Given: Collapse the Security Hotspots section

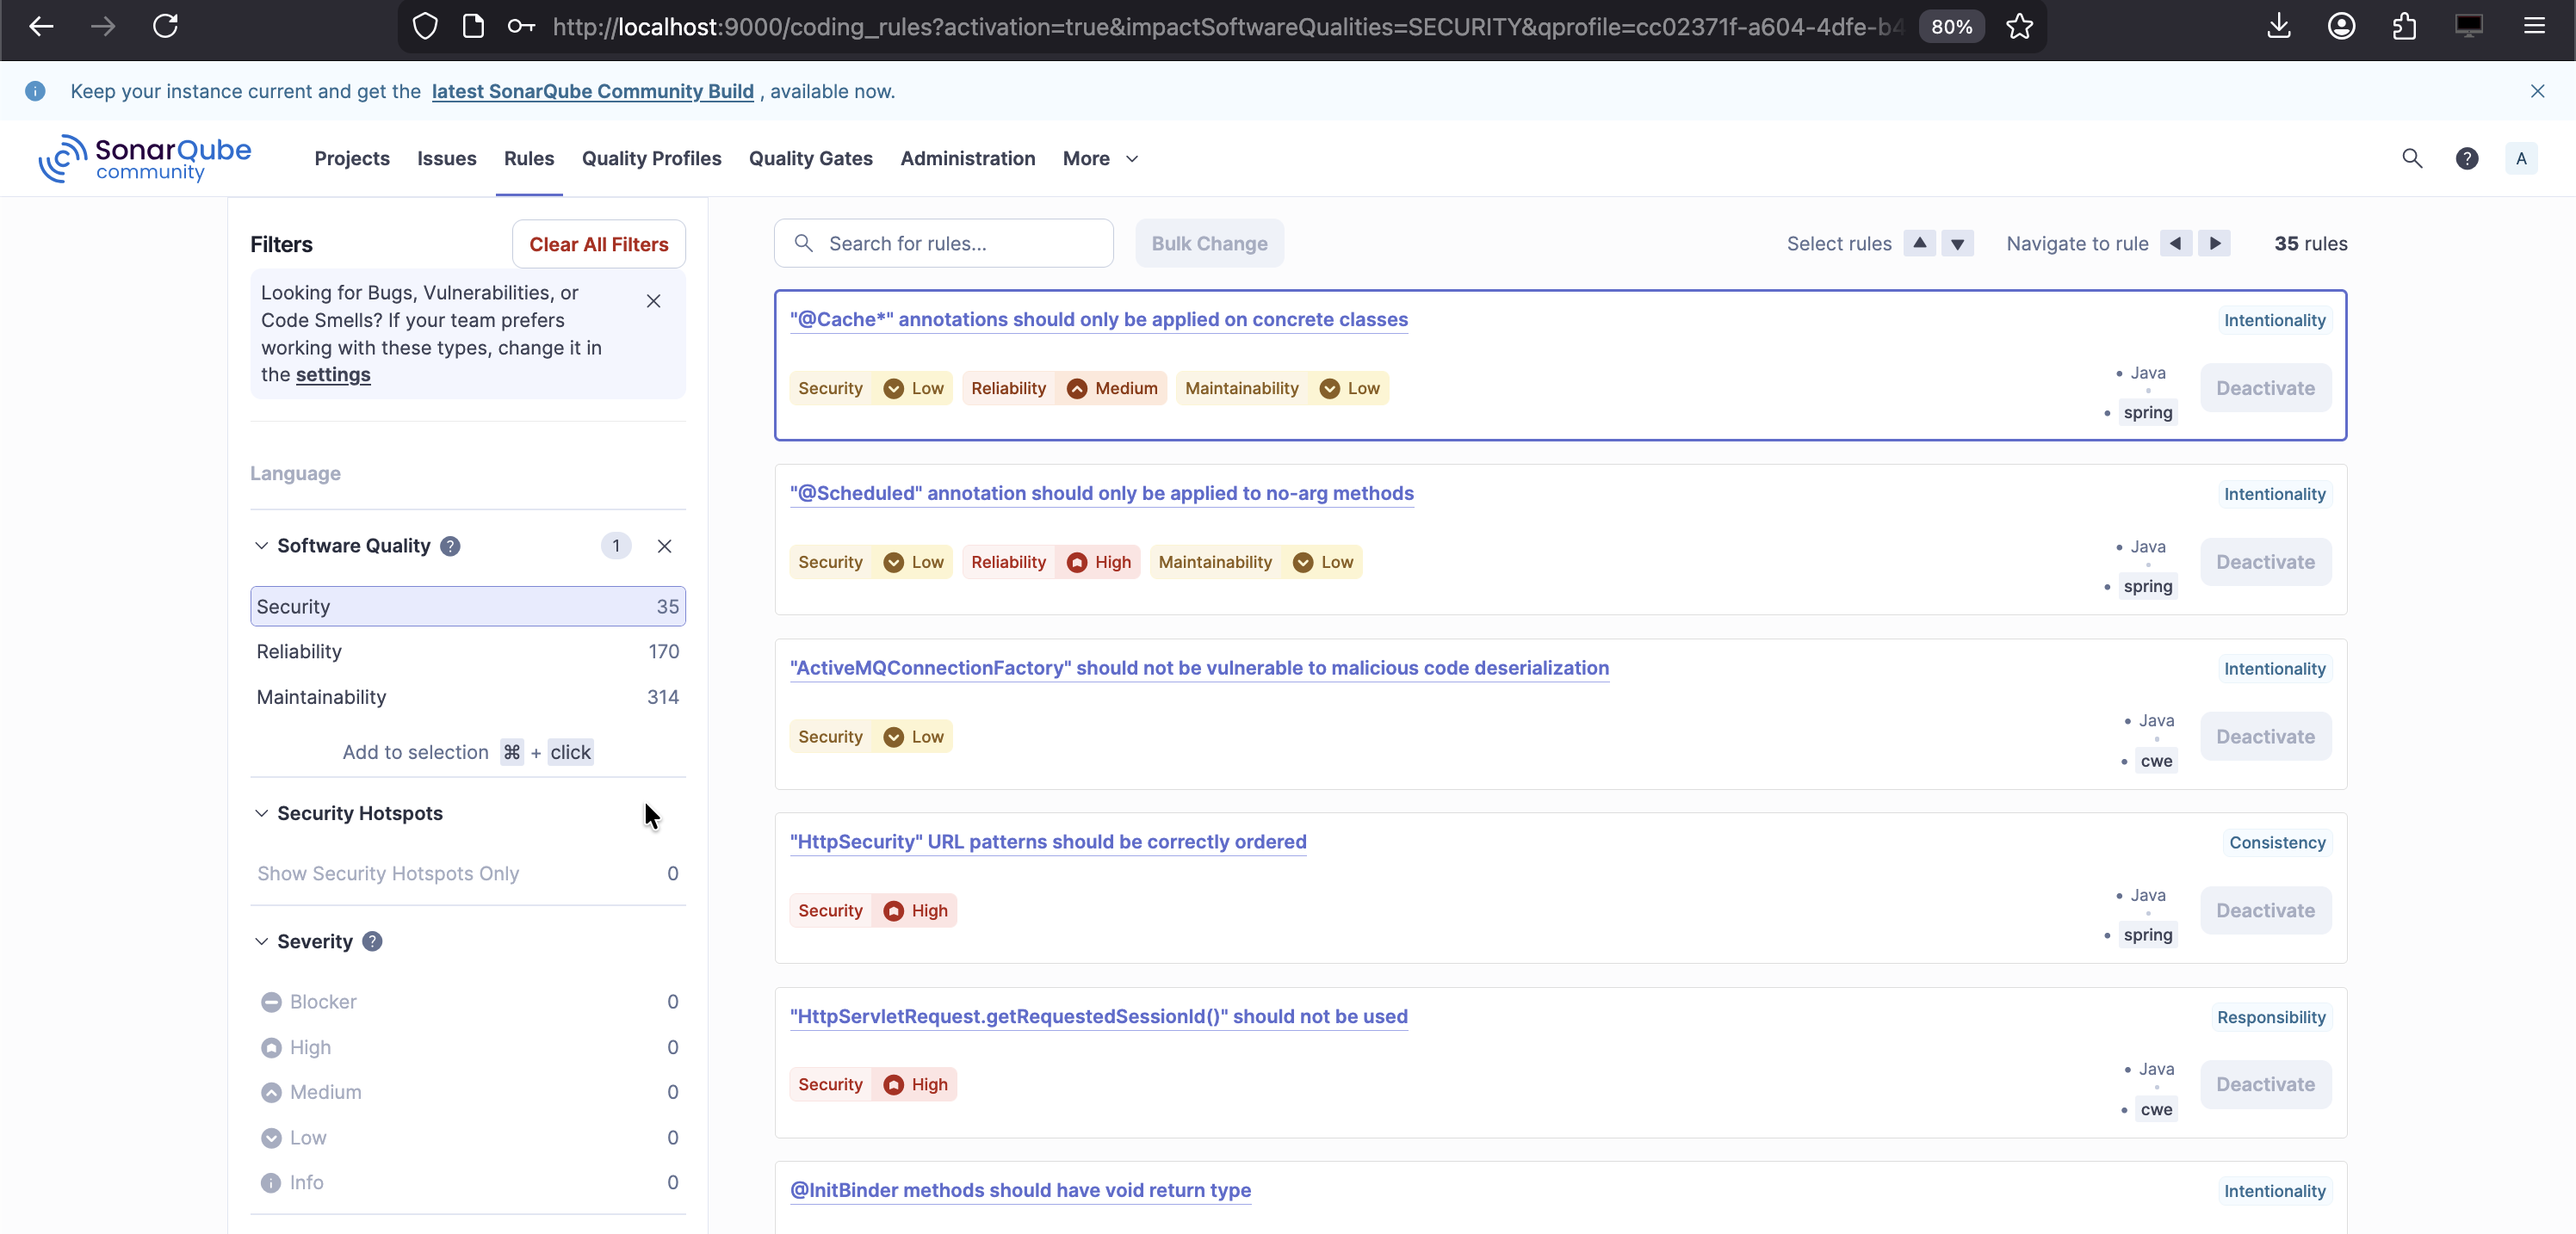Looking at the screenshot, I should pyautogui.click(x=261, y=813).
